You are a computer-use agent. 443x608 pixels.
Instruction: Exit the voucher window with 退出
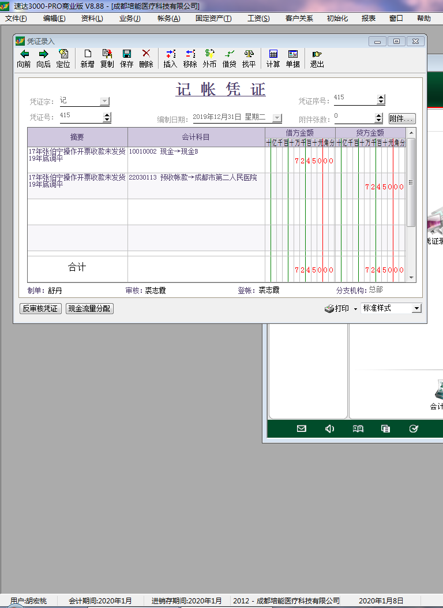click(317, 58)
